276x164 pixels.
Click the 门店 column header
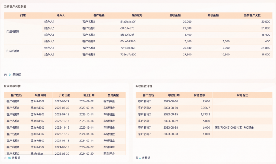pyautogui.click(x=23, y=15)
